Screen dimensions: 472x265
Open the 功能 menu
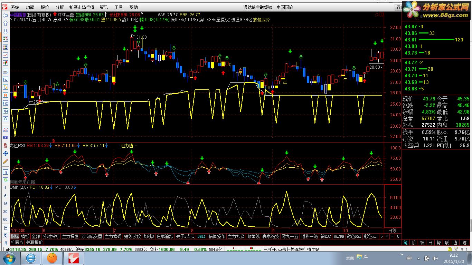(30, 7)
